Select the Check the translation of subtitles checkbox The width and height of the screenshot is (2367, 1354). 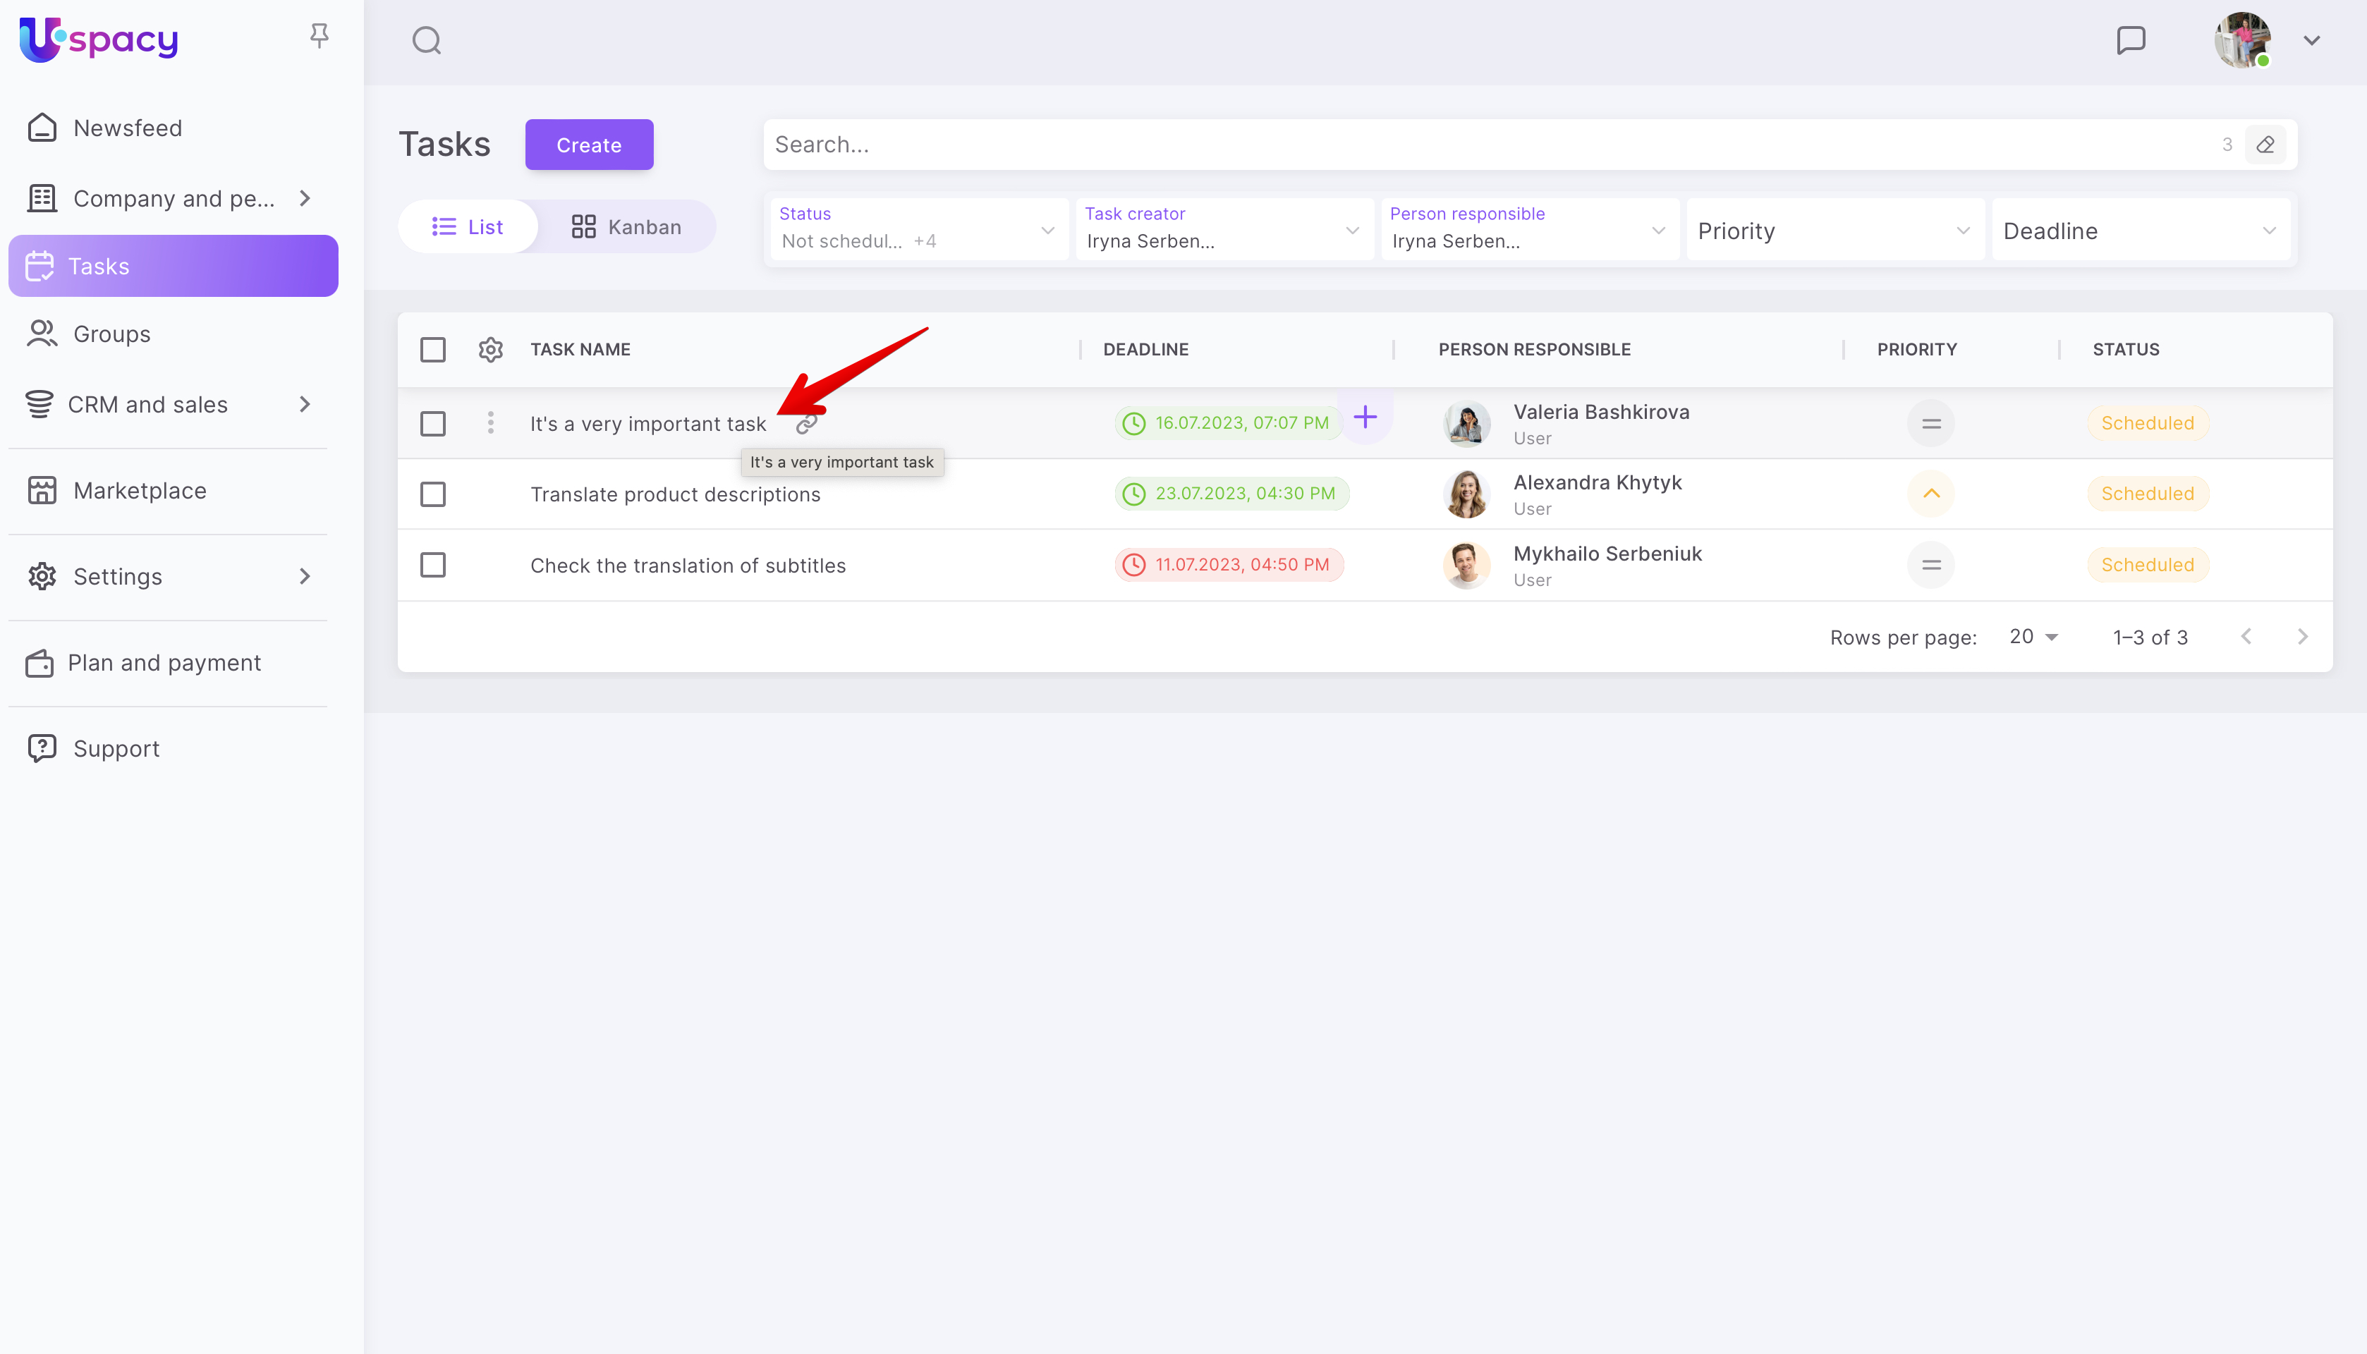click(432, 564)
